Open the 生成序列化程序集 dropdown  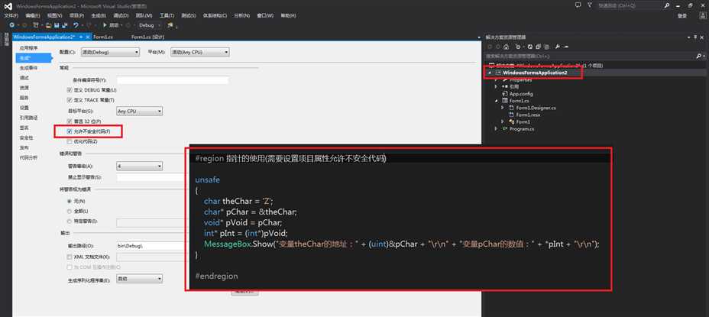point(140,279)
